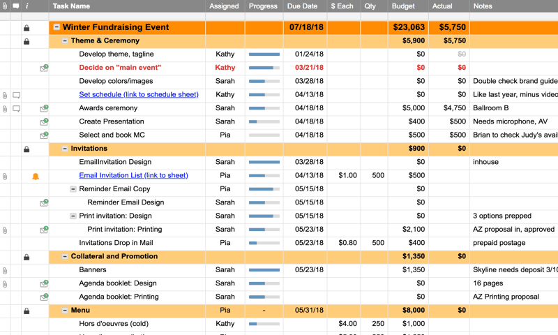Collapse the Invitations group
558x335 pixels.
[65, 149]
